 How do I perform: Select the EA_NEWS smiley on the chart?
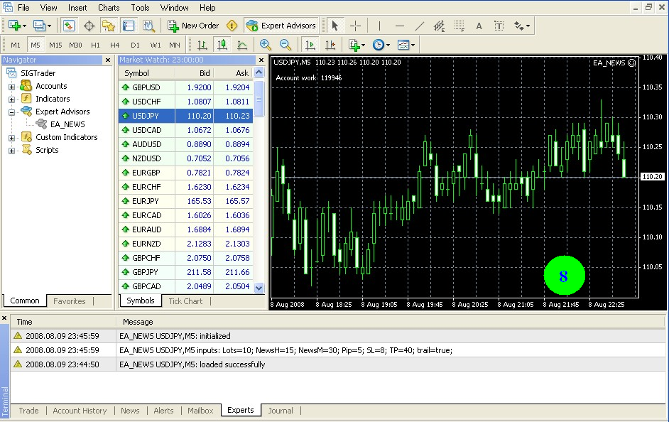click(x=631, y=63)
